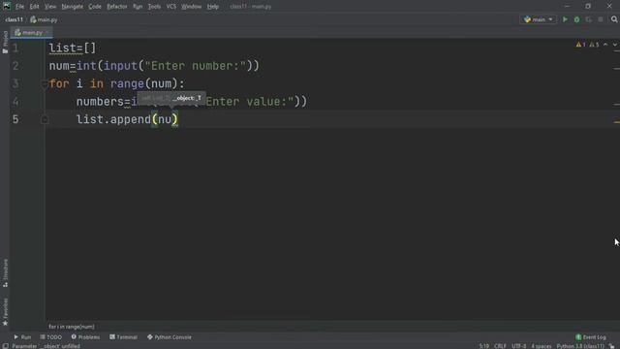
Task: Change file encoding UTF-8 in status bar
Action: [x=519, y=346]
